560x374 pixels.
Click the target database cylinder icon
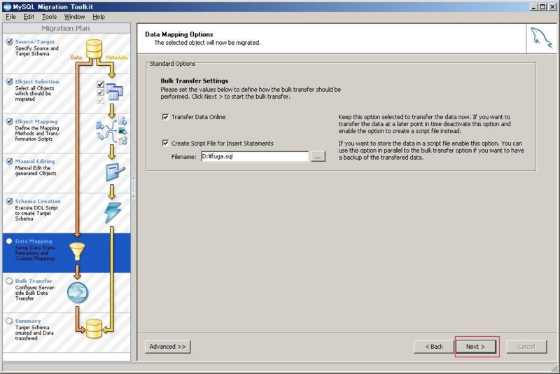point(94,328)
